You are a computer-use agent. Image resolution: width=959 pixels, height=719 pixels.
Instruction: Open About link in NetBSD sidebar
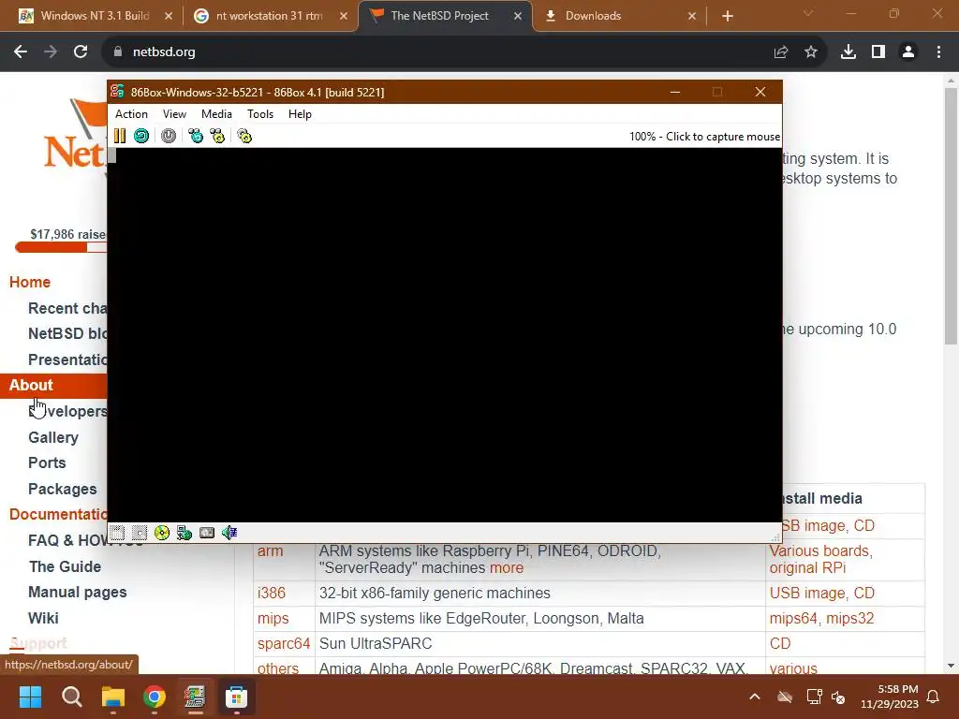pos(31,385)
